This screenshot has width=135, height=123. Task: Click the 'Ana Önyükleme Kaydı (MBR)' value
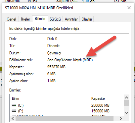coord(70,60)
